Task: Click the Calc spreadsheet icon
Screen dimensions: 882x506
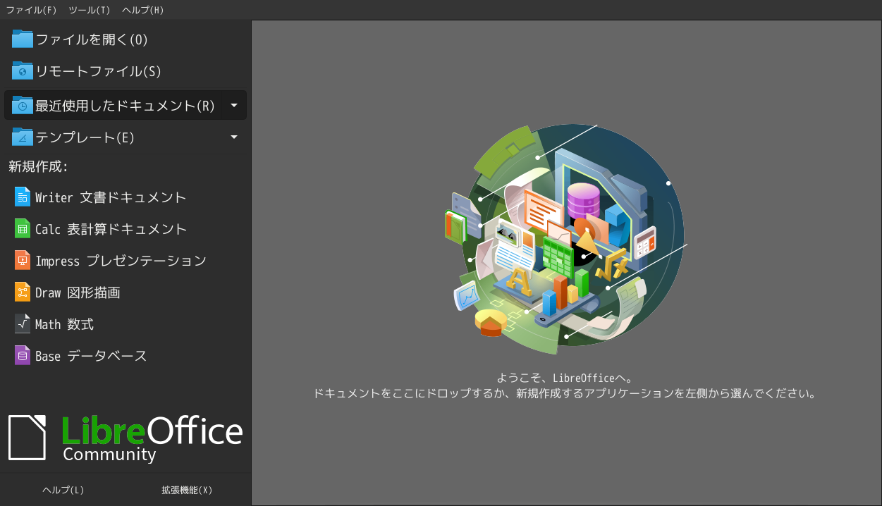Action: 23,228
